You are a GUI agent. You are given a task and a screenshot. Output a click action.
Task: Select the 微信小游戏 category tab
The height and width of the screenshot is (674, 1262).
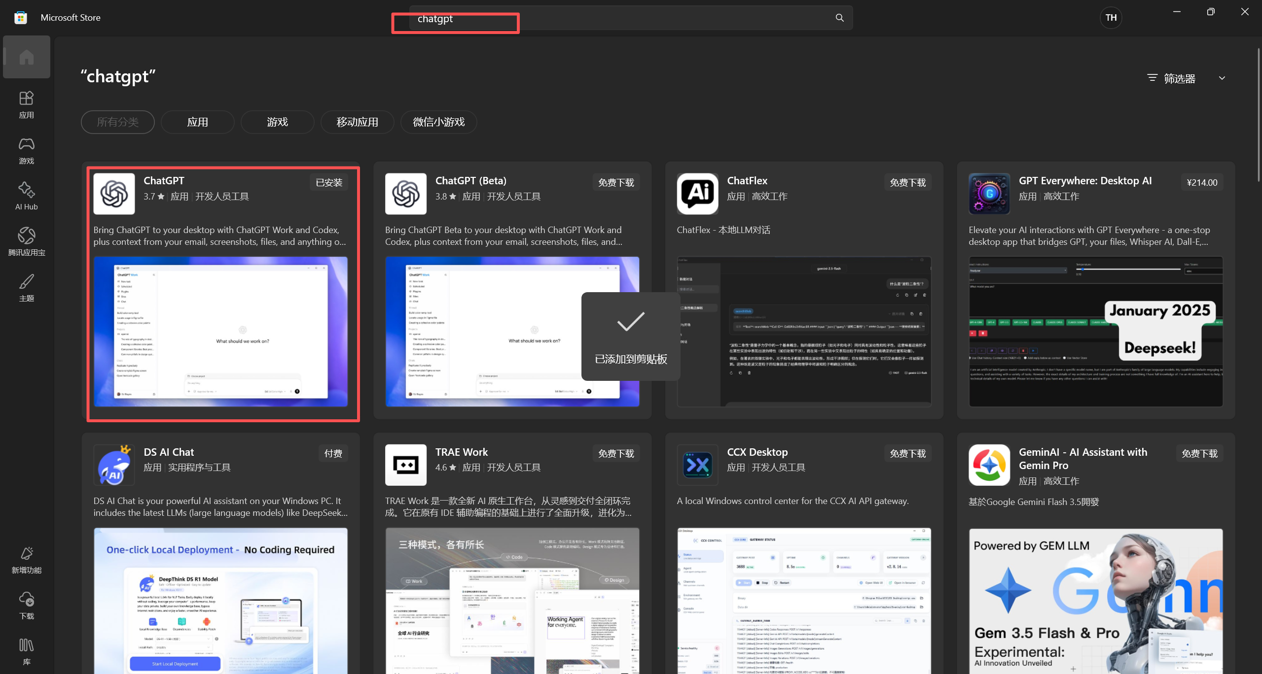click(439, 122)
